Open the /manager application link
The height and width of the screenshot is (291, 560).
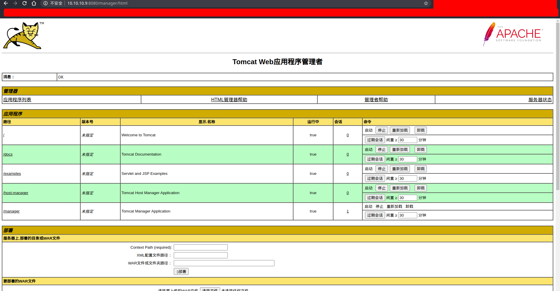pyautogui.click(x=11, y=211)
